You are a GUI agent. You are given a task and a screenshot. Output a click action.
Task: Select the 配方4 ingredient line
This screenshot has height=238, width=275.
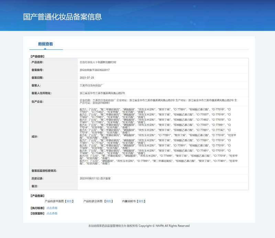pos(155,126)
